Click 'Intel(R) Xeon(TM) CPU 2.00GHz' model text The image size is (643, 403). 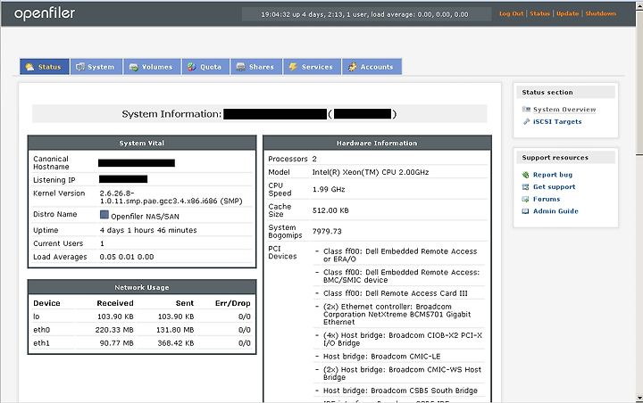click(x=371, y=172)
